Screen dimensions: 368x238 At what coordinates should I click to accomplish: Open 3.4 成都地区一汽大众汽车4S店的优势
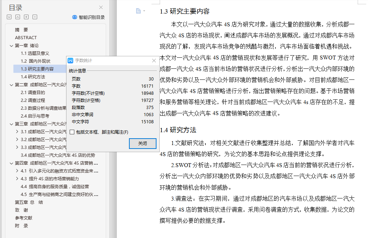pyautogui.click(x=58, y=155)
